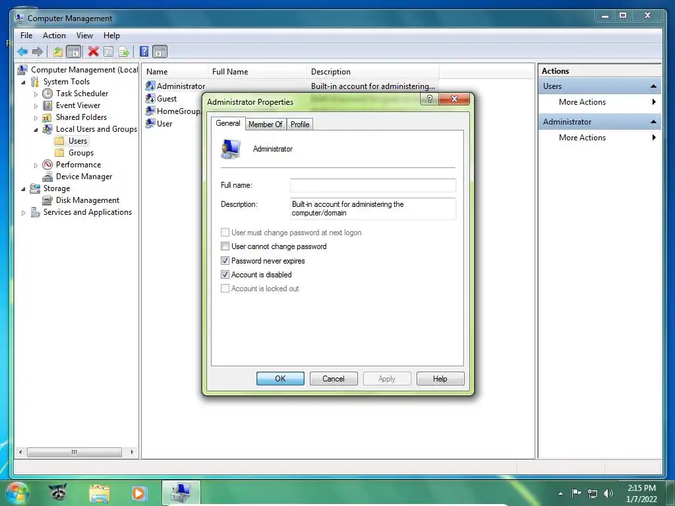Sort list by Description column header
This screenshot has height=506, width=675.
tap(373, 71)
